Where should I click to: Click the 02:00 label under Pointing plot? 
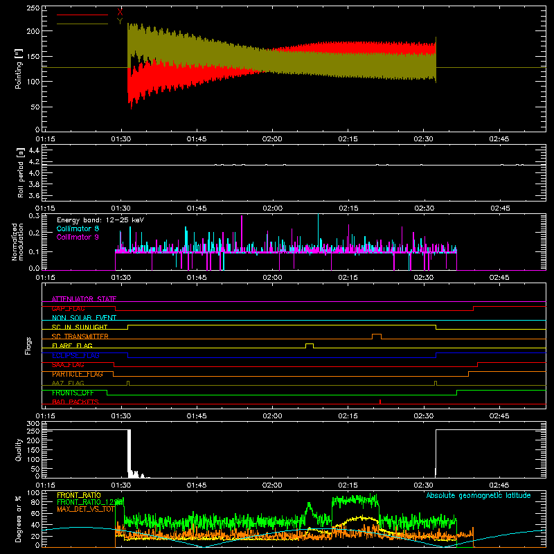[x=272, y=139]
